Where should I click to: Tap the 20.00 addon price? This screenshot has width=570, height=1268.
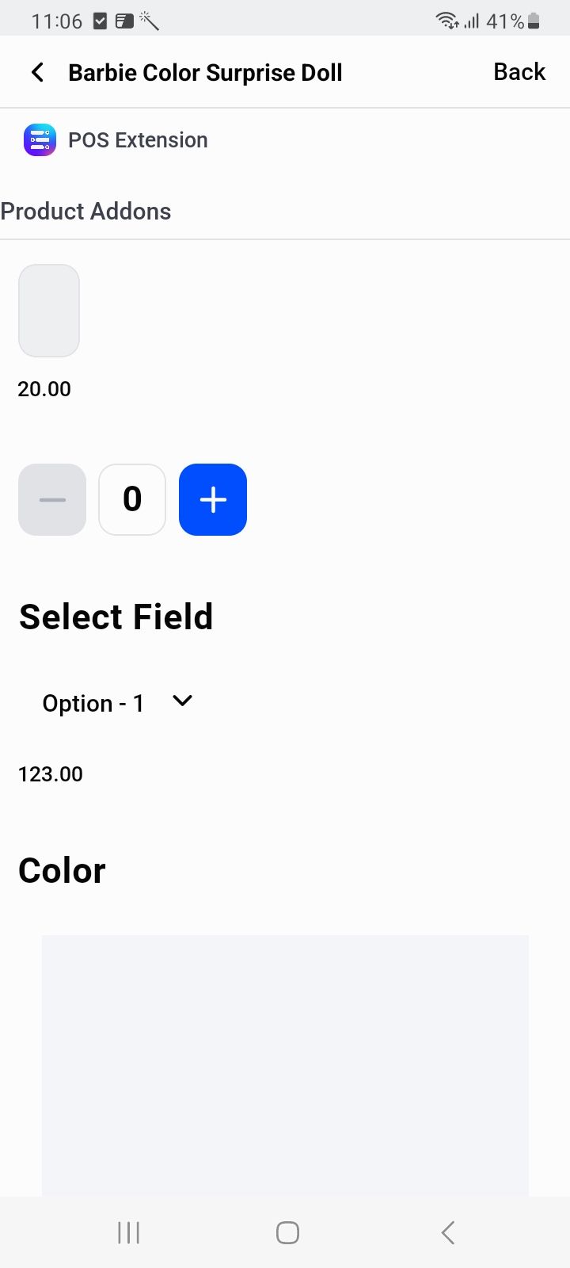coord(44,389)
